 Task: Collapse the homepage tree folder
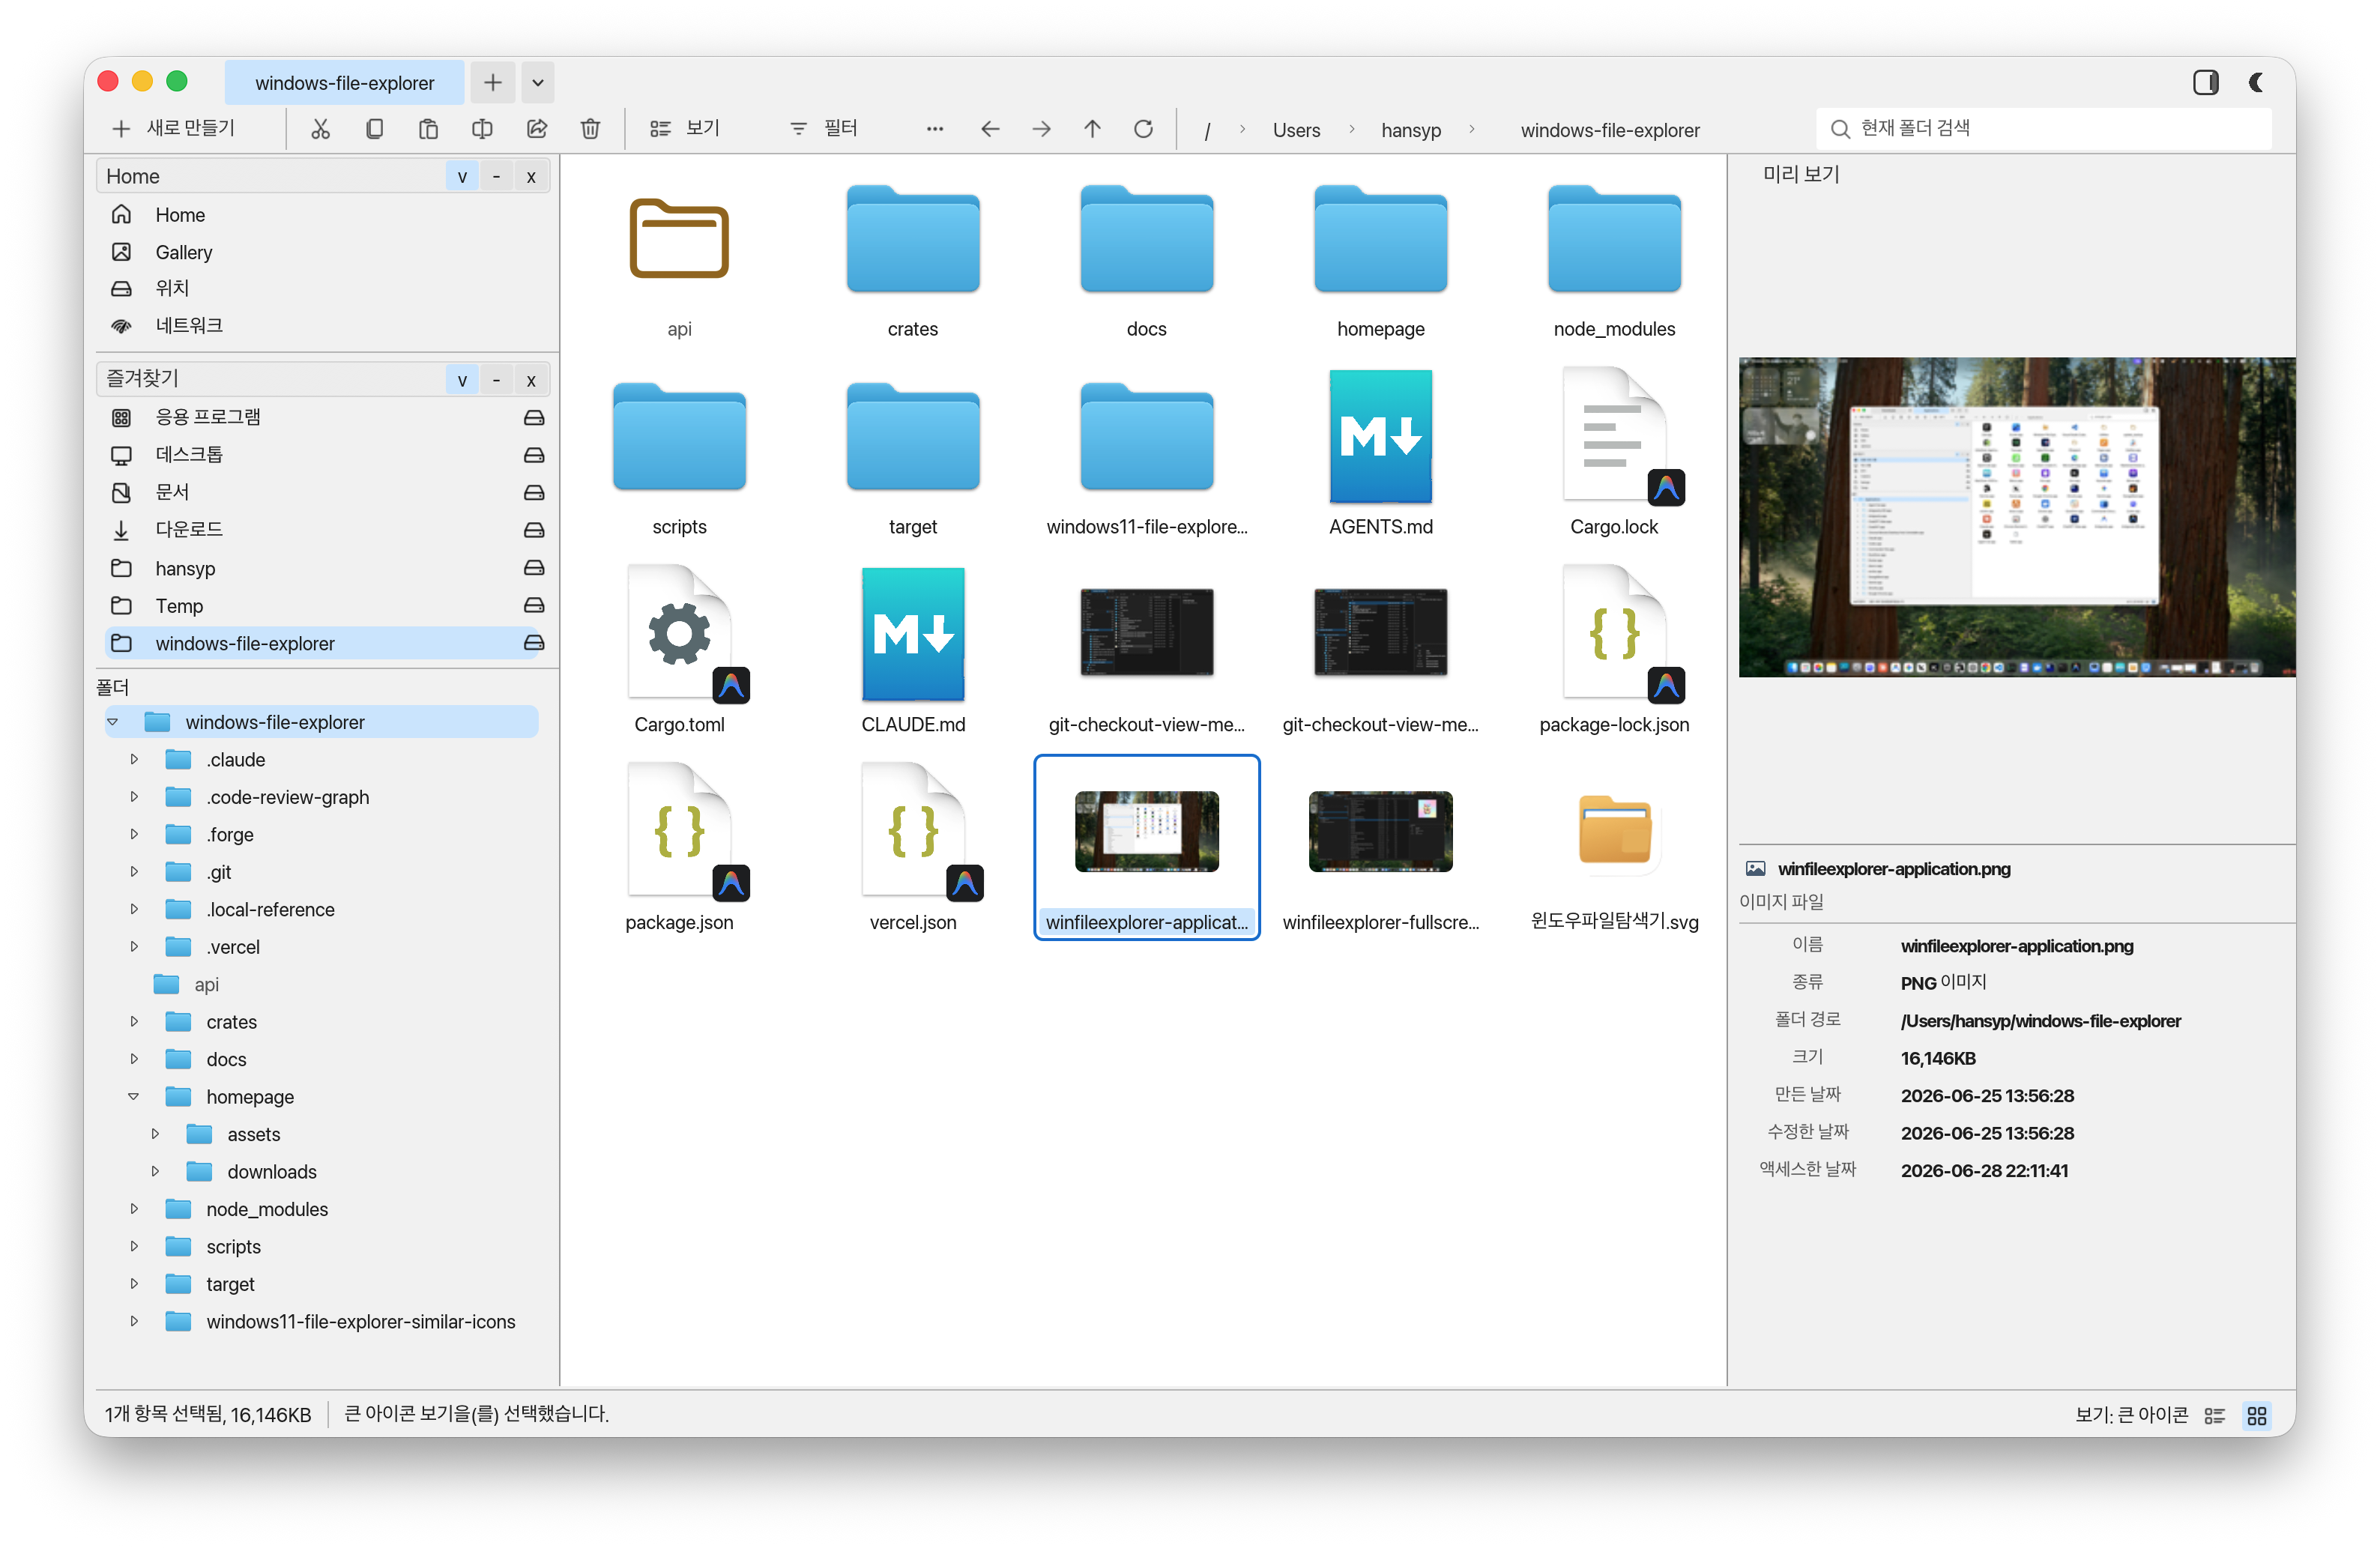tap(134, 1097)
